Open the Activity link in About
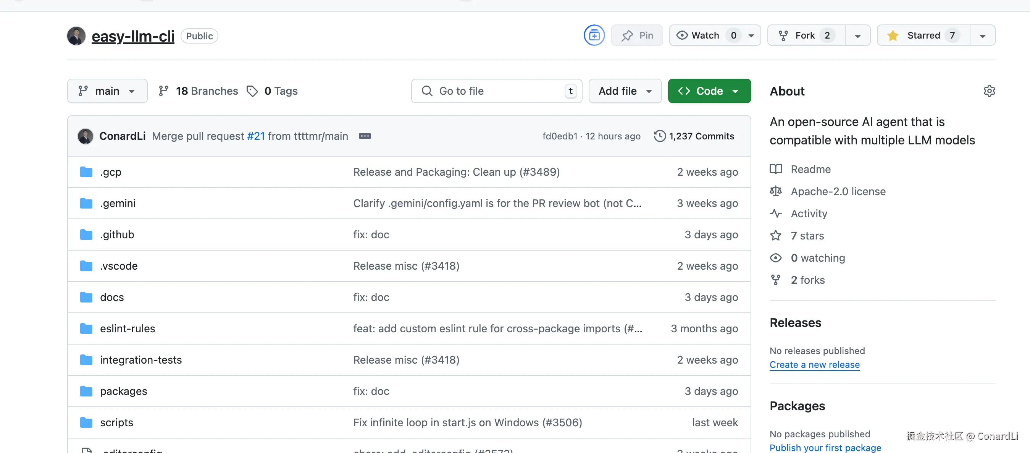 pyautogui.click(x=809, y=213)
